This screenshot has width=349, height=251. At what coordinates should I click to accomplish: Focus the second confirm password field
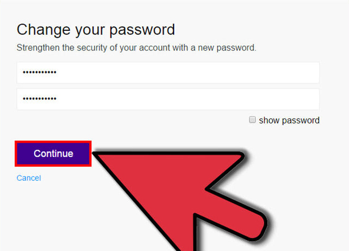tap(168, 100)
